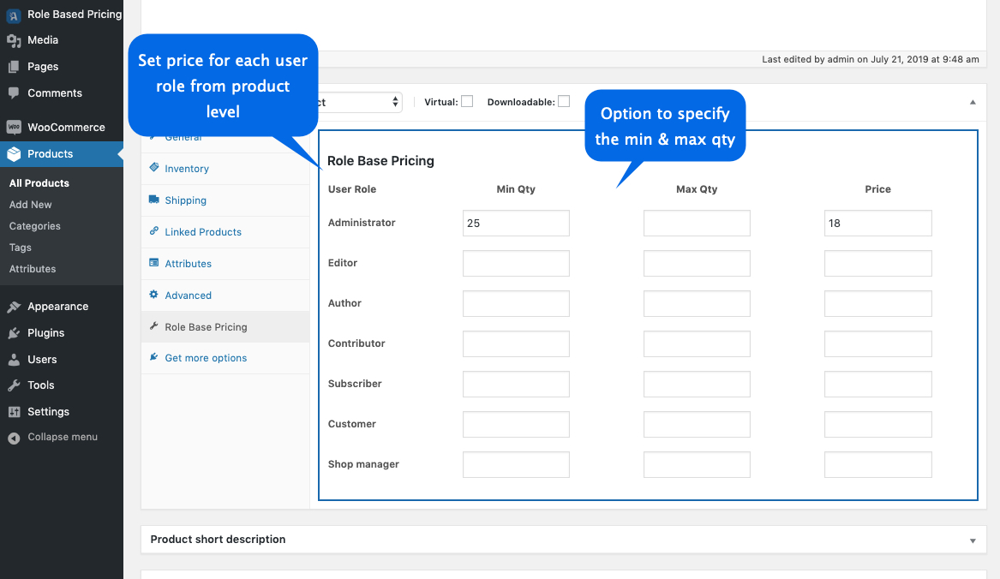Tick the Downloadable checkbox
1000x579 pixels.
click(x=564, y=101)
